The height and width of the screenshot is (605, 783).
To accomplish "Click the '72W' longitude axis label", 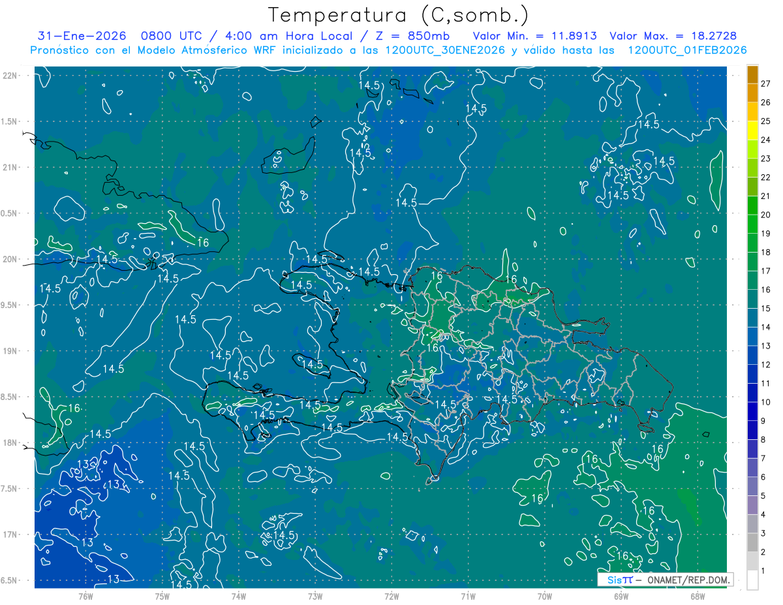I will (391, 596).
